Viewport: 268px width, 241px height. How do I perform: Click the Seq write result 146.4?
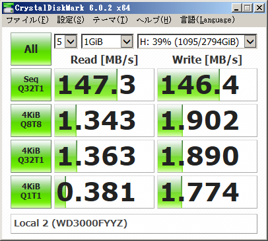point(207,85)
